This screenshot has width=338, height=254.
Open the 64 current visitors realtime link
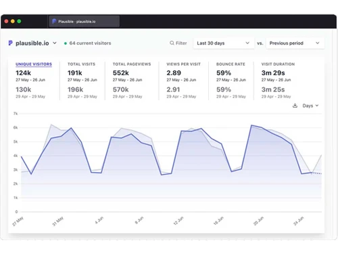click(90, 43)
